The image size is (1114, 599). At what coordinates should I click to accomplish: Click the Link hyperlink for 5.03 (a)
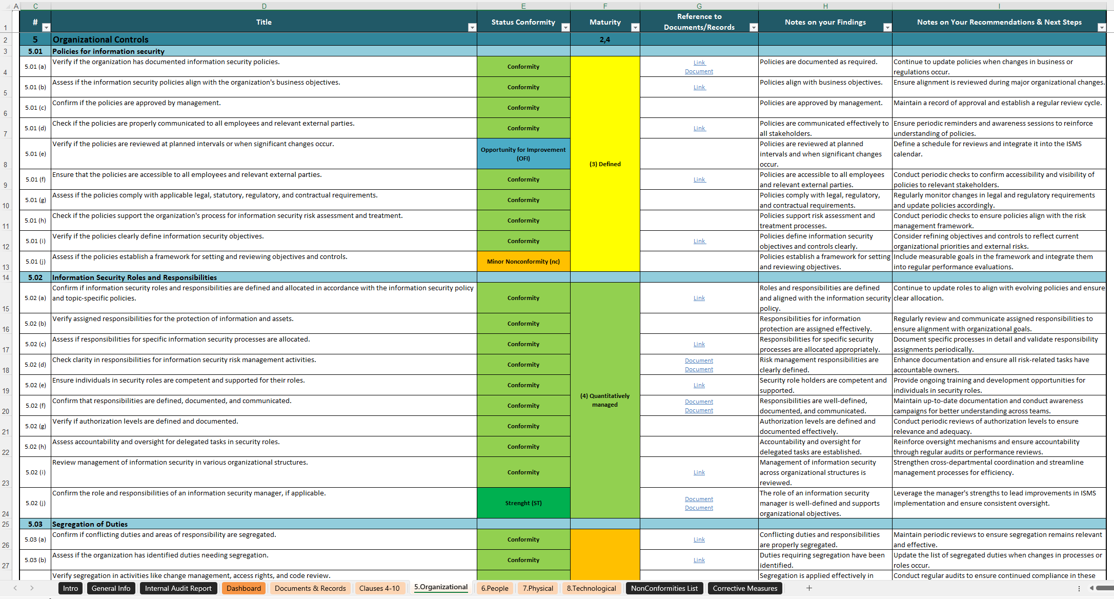[699, 540]
